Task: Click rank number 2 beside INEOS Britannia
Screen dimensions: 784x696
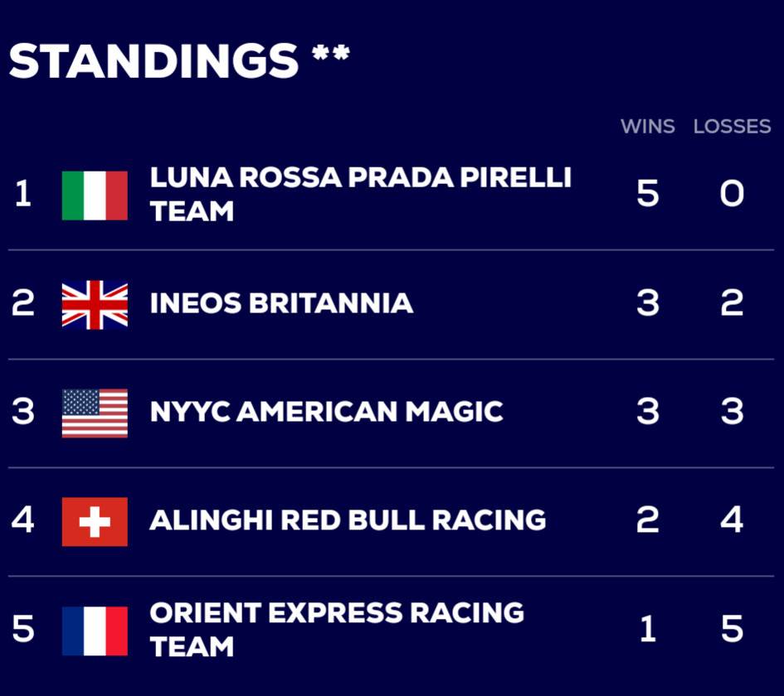Action: (x=23, y=304)
